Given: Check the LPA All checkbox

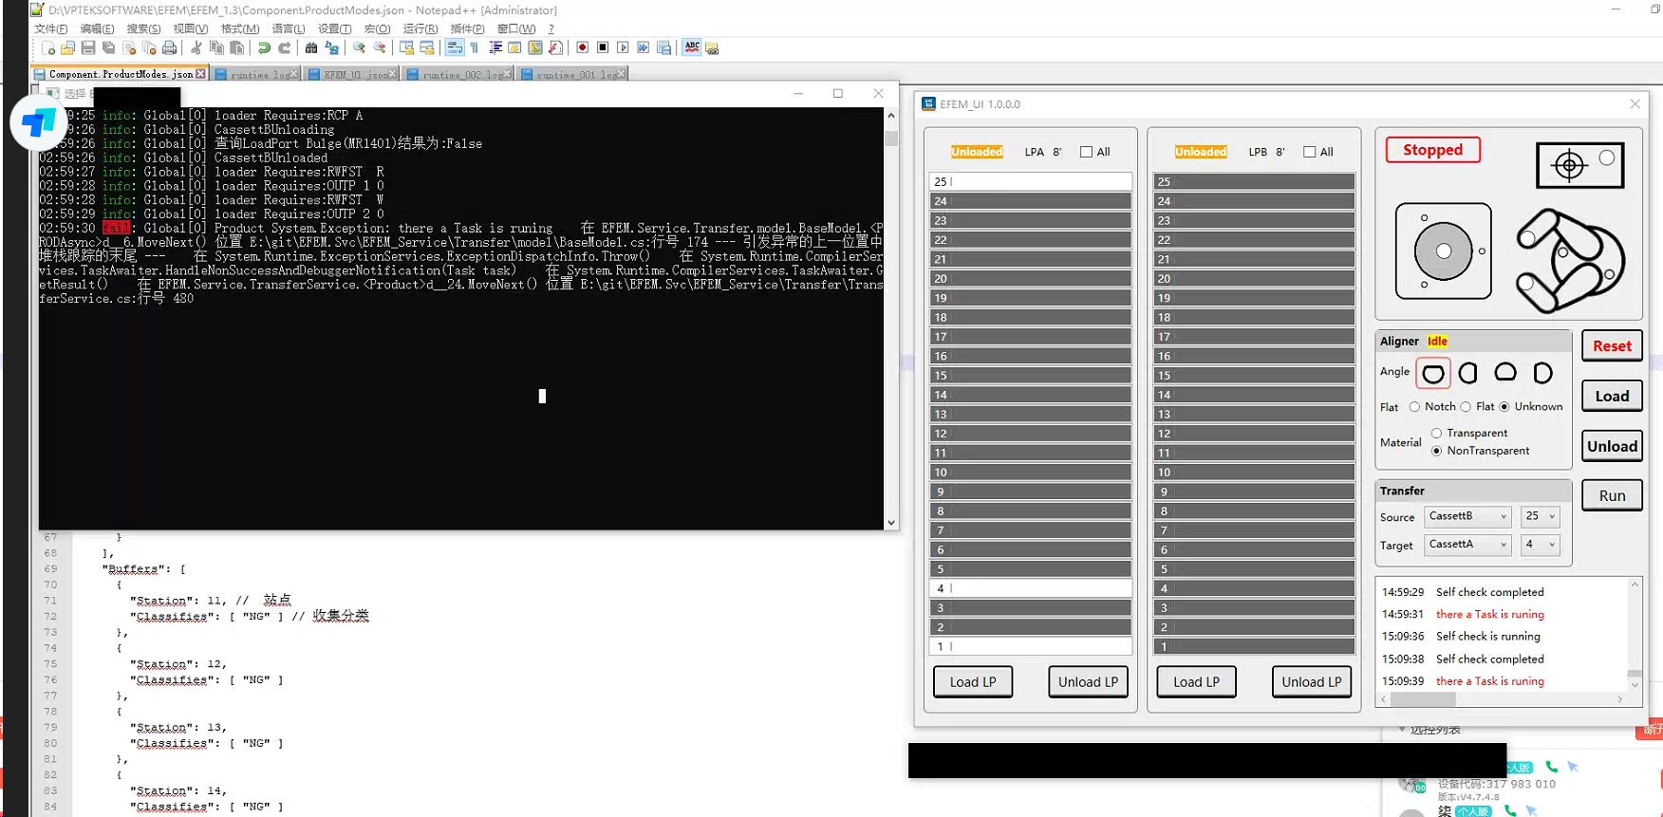Looking at the screenshot, I should (1086, 152).
